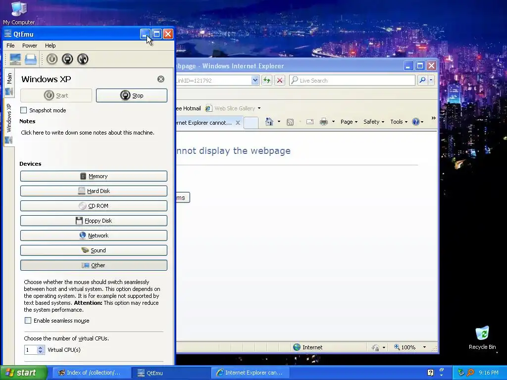Open the Print dropdown arrow in IE
The height and width of the screenshot is (380, 507).
coord(333,122)
